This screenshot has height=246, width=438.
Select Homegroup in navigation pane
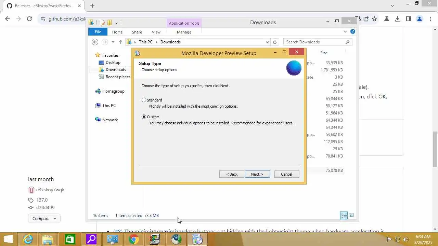click(x=113, y=91)
